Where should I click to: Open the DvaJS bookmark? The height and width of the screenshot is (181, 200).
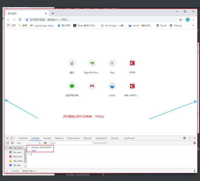coord(162,25)
